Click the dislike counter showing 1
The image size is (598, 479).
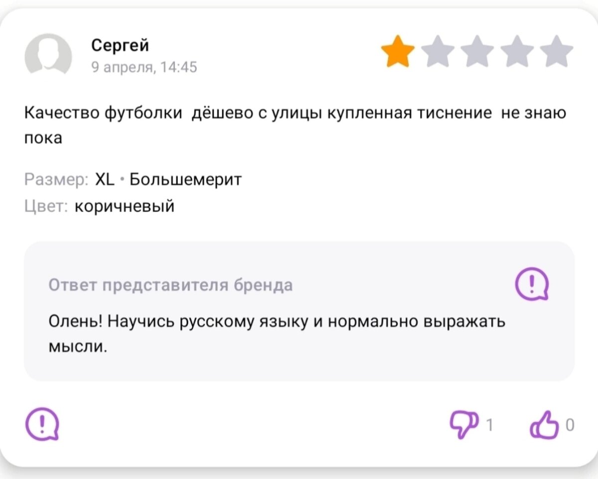(490, 425)
